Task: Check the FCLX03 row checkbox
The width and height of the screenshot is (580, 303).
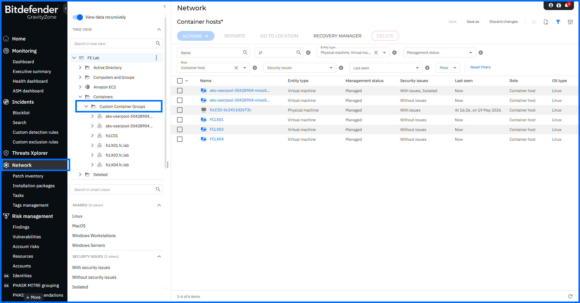Action: point(180,129)
